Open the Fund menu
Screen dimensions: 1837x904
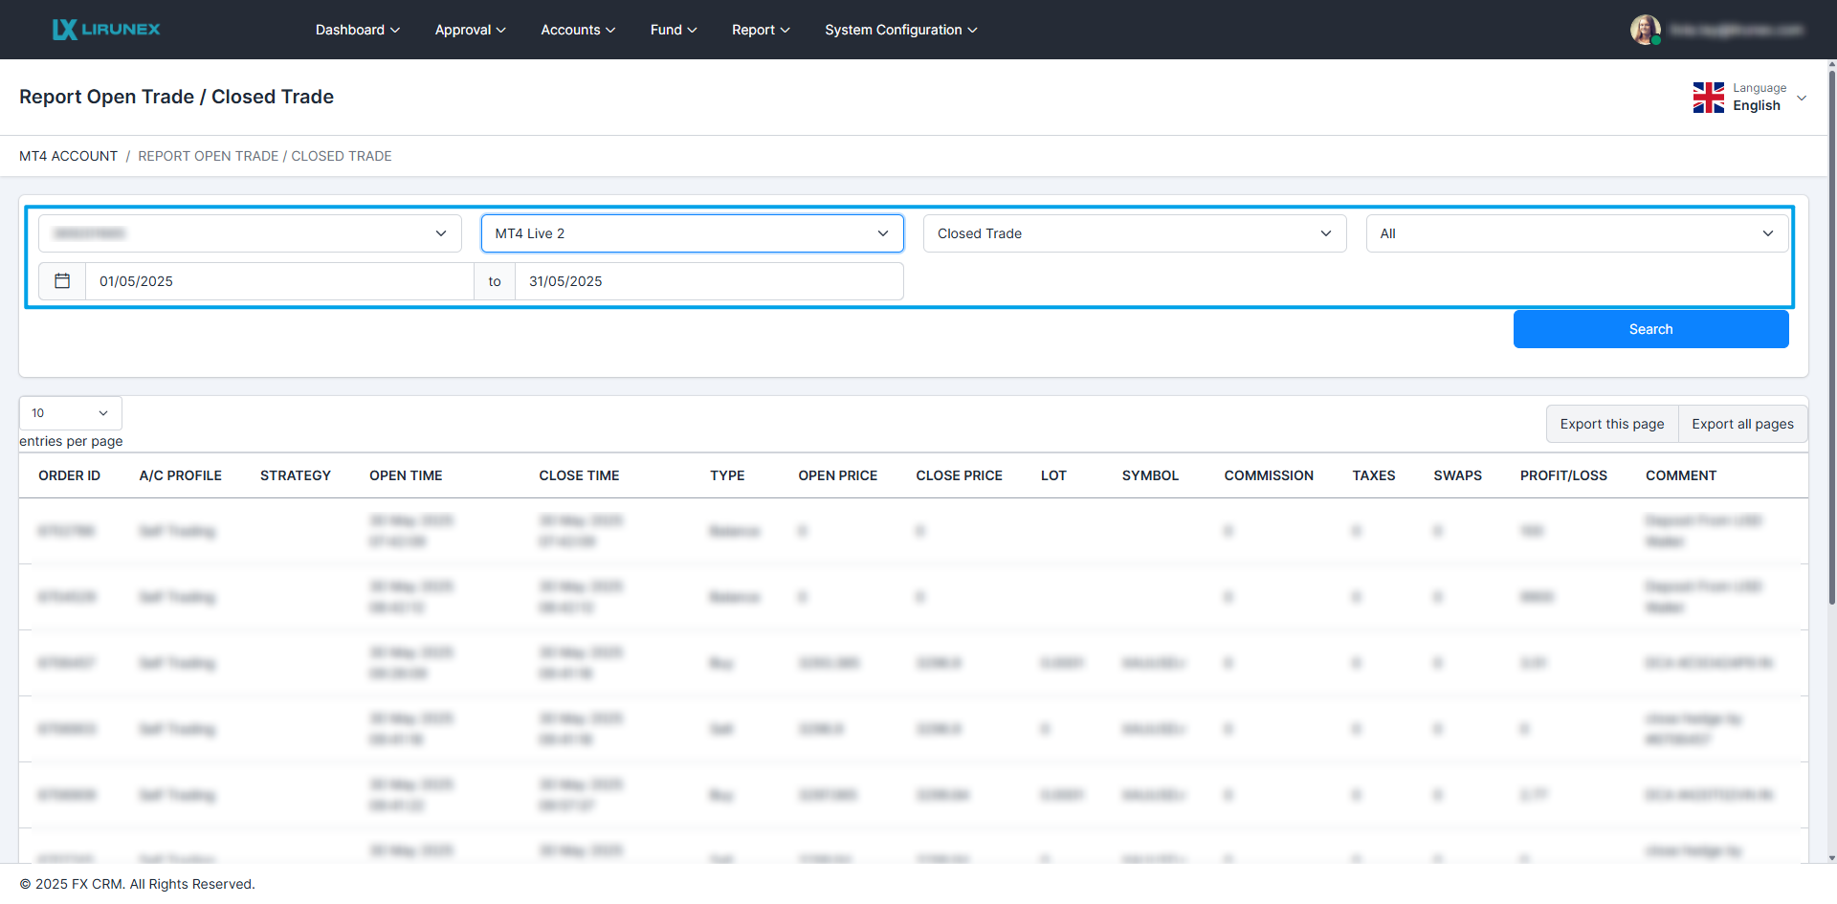point(673,30)
